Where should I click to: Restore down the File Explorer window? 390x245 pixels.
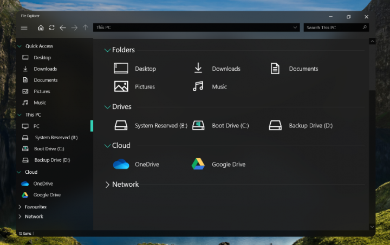tap(348, 17)
